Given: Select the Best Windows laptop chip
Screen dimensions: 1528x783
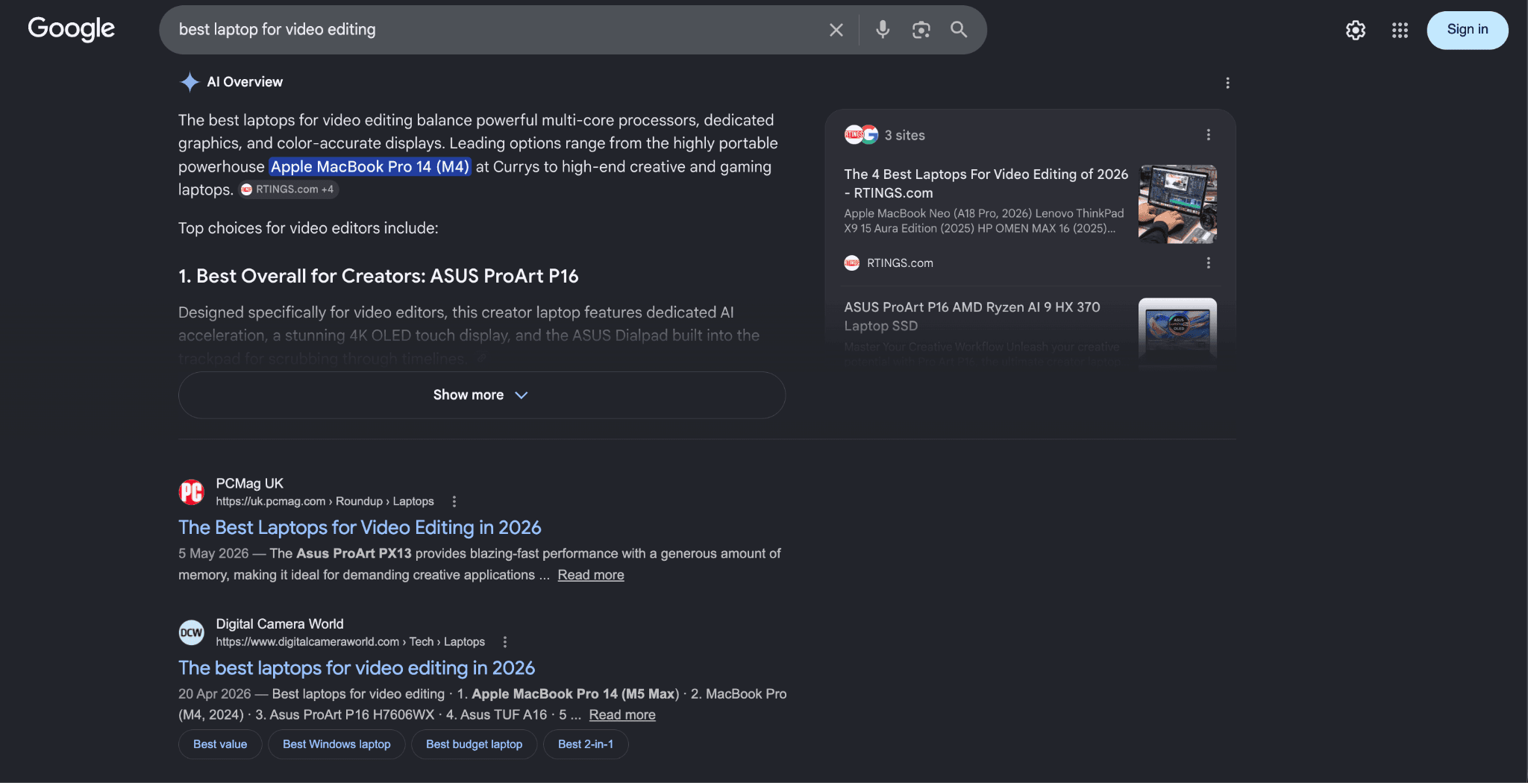Looking at the screenshot, I should pyautogui.click(x=336, y=744).
